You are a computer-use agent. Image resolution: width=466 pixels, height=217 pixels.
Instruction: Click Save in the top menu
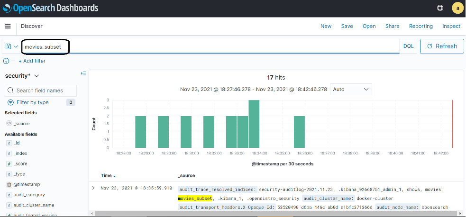pos(347,26)
